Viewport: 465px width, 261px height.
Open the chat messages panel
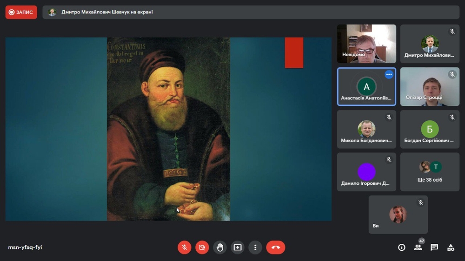coord(434,248)
